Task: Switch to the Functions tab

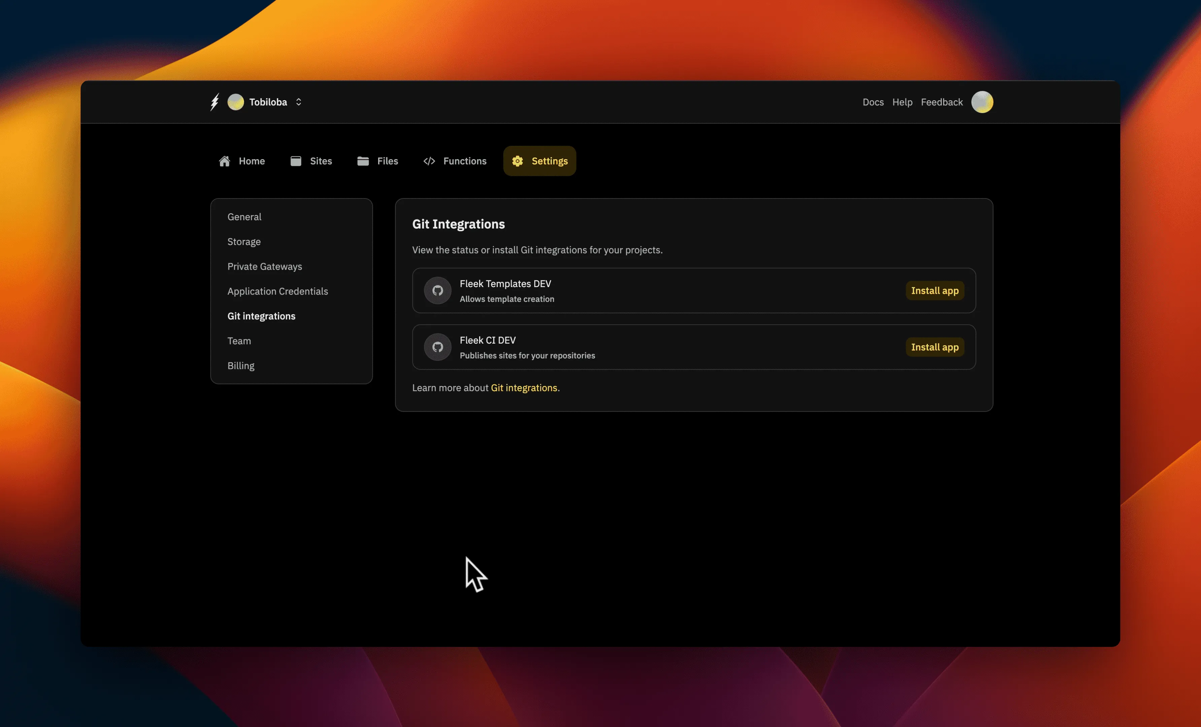Action: (x=455, y=161)
